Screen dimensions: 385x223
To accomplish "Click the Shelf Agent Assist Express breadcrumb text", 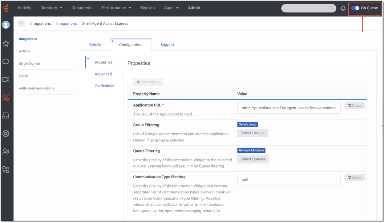I will 105,23.
